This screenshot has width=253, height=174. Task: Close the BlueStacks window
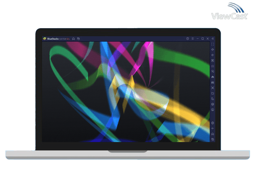pos(208,39)
